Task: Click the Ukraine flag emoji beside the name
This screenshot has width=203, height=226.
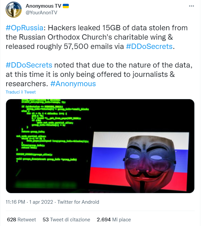Action: click(66, 6)
